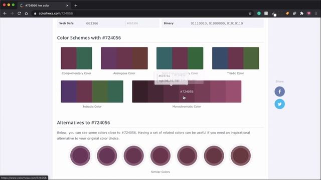
Task: Choose the lightest Monochromatic Color swatch
Action: (x=233, y=91)
